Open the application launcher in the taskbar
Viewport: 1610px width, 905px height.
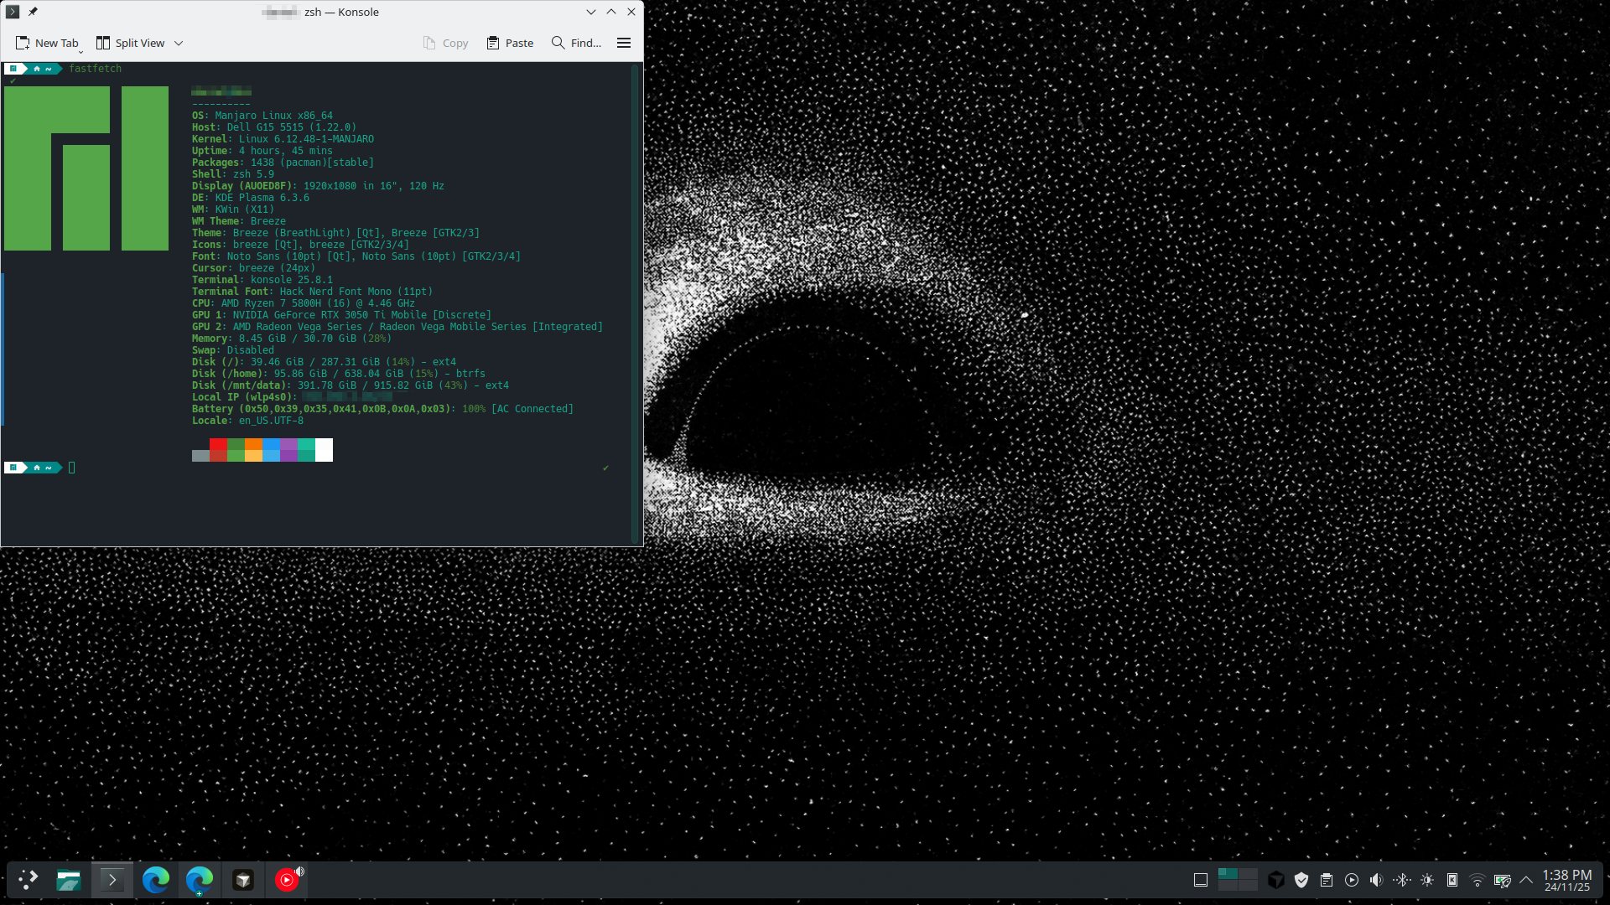(28, 880)
